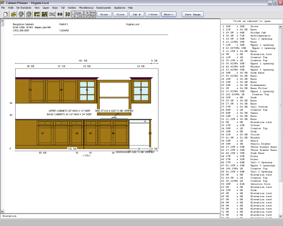This screenshot has height=226, width=283.
Task: Open the Miscellaneous menu
Action: coord(86,8)
